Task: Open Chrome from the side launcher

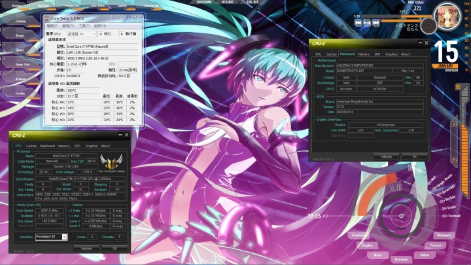Action: 20,22
